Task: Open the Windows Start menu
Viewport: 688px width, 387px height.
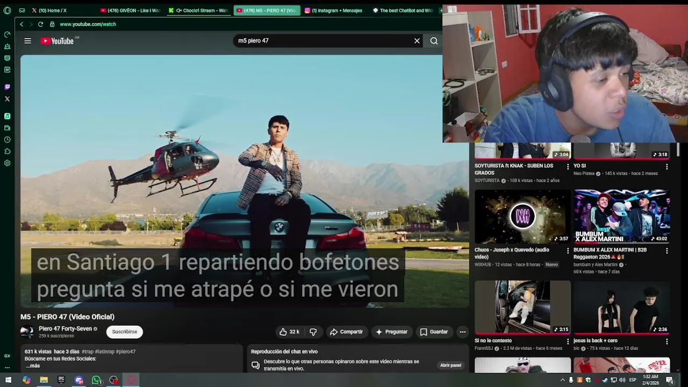Action: [x=8, y=380]
